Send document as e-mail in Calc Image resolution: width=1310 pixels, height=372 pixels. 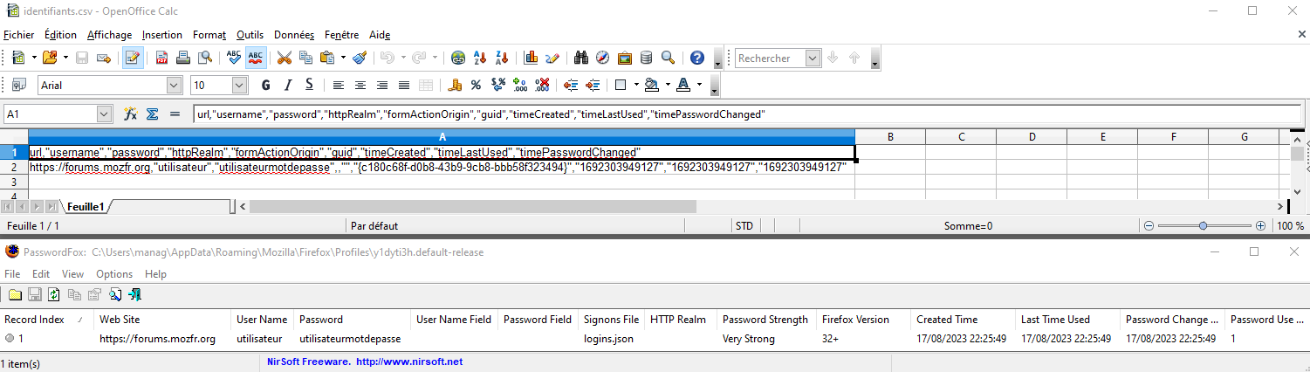point(104,58)
